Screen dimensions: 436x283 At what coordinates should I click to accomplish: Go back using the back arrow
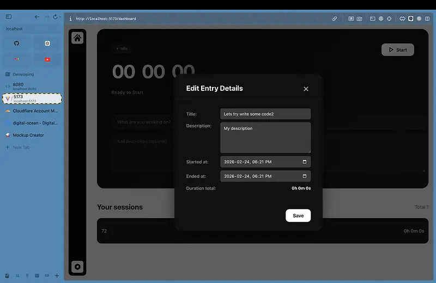click(x=37, y=17)
